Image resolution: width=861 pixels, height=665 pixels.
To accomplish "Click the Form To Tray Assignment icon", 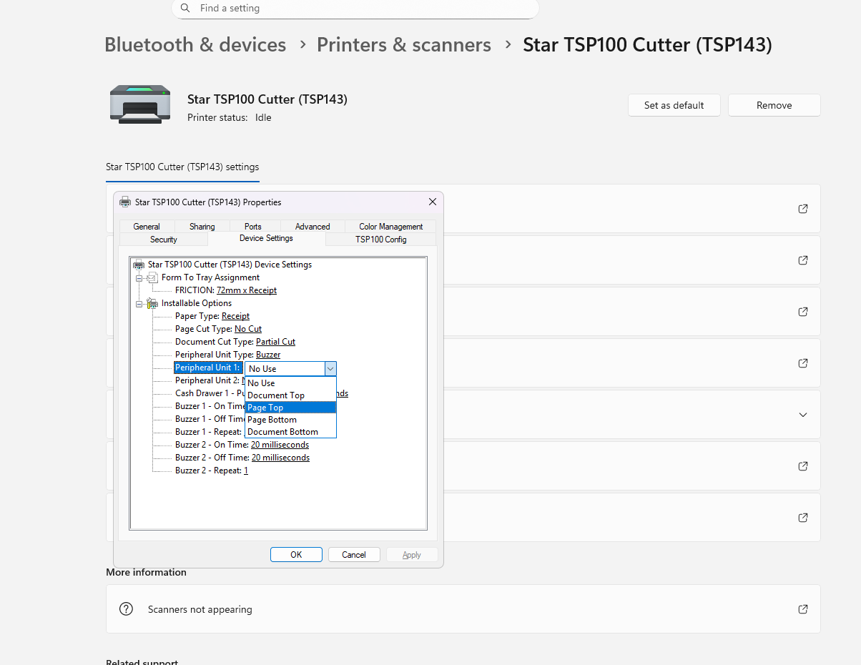I will coord(152,277).
